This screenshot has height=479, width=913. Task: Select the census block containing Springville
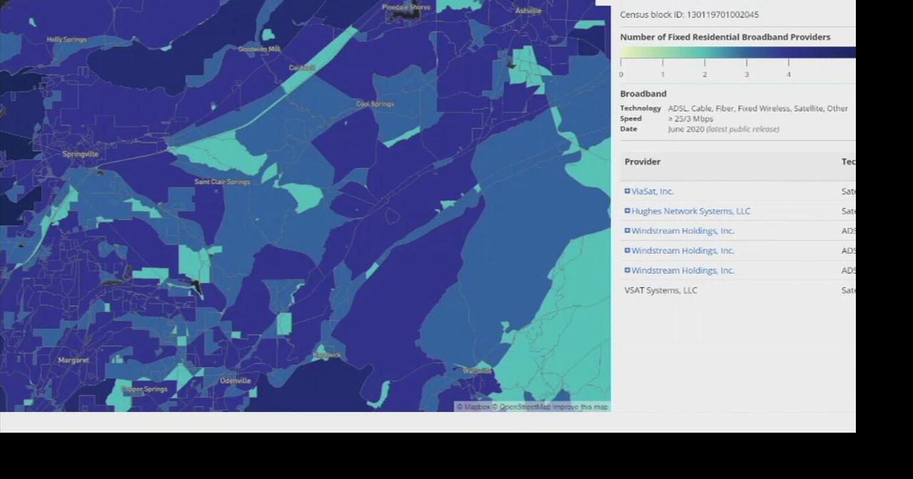click(80, 154)
